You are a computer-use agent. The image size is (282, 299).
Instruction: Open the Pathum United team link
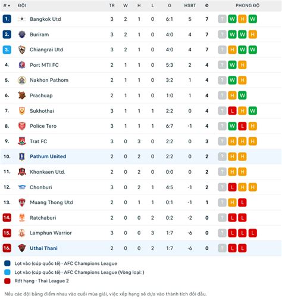(x=48, y=156)
